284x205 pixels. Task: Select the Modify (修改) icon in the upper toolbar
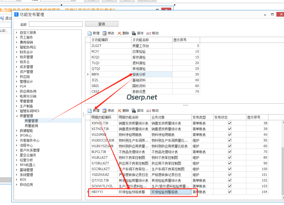(108, 33)
